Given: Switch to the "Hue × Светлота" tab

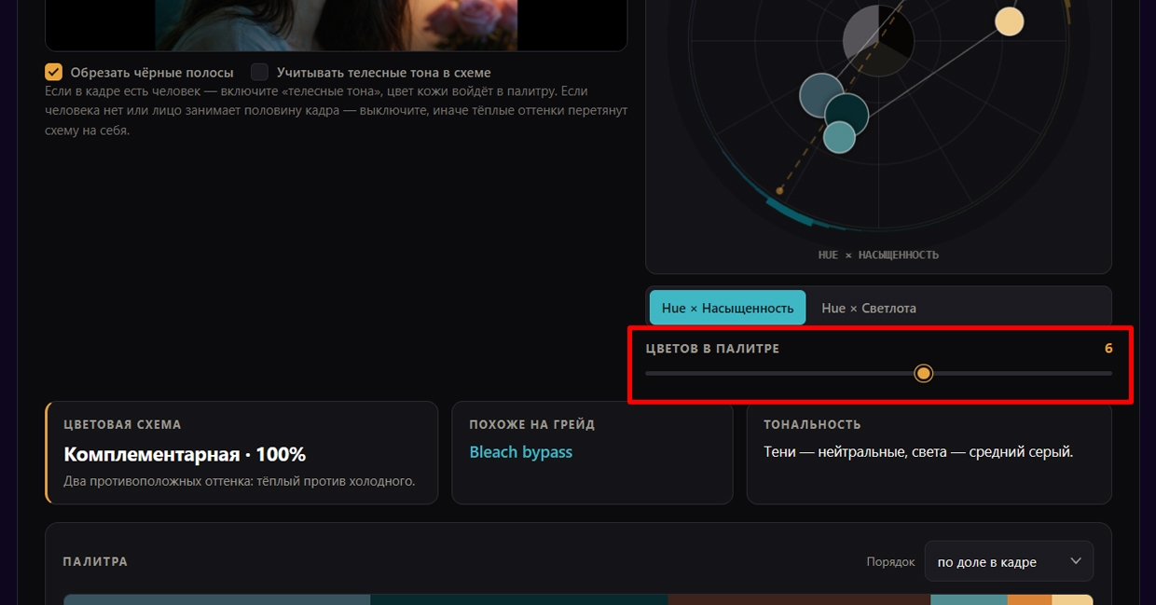Looking at the screenshot, I should (869, 308).
